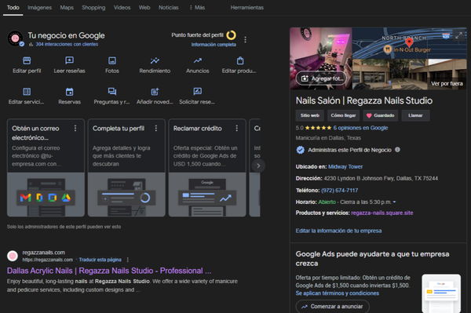Open options menu on Reclamar crédito card
471x313 pixels.
237,129
